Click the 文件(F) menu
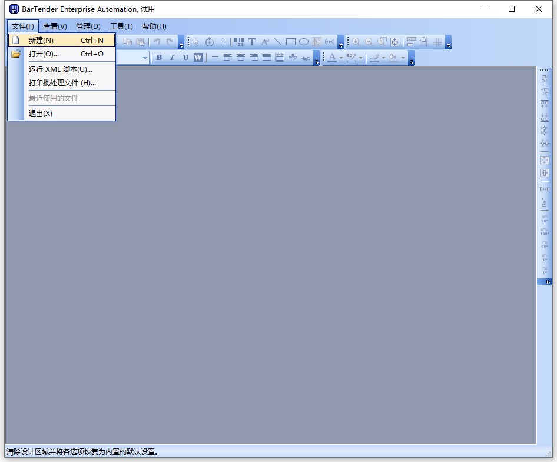 click(x=23, y=26)
